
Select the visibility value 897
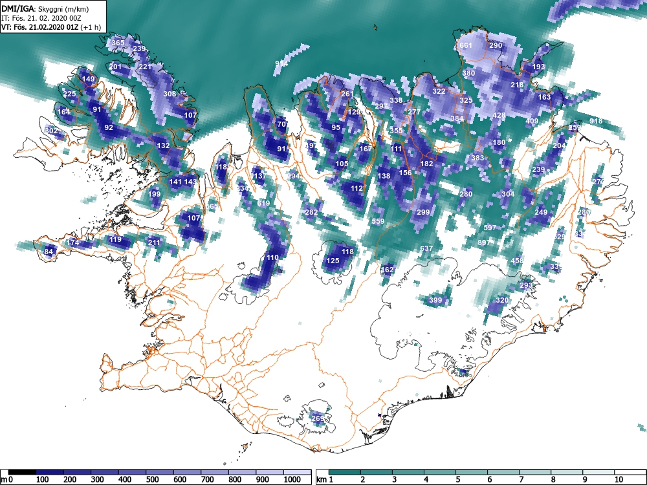click(x=484, y=243)
